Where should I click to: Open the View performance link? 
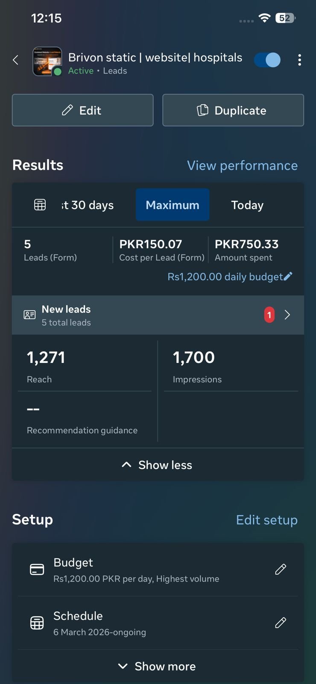[x=242, y=165]
